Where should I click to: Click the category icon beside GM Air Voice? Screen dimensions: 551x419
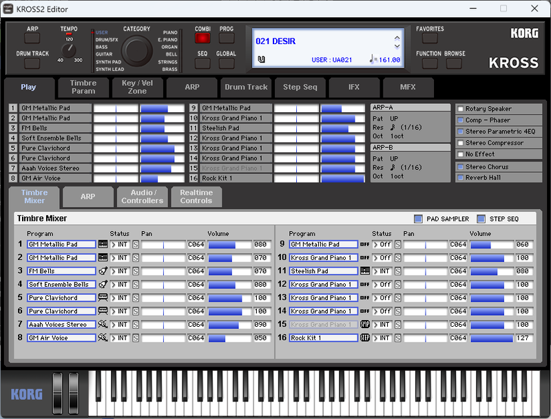pyautogui.click(x=103, y=338)
